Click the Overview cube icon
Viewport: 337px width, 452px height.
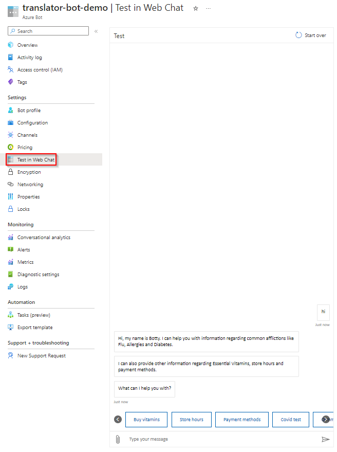tap(11, 45)
